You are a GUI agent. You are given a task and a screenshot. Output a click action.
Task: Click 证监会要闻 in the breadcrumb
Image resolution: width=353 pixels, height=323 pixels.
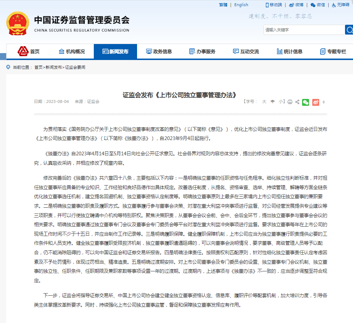click(75, 68)
